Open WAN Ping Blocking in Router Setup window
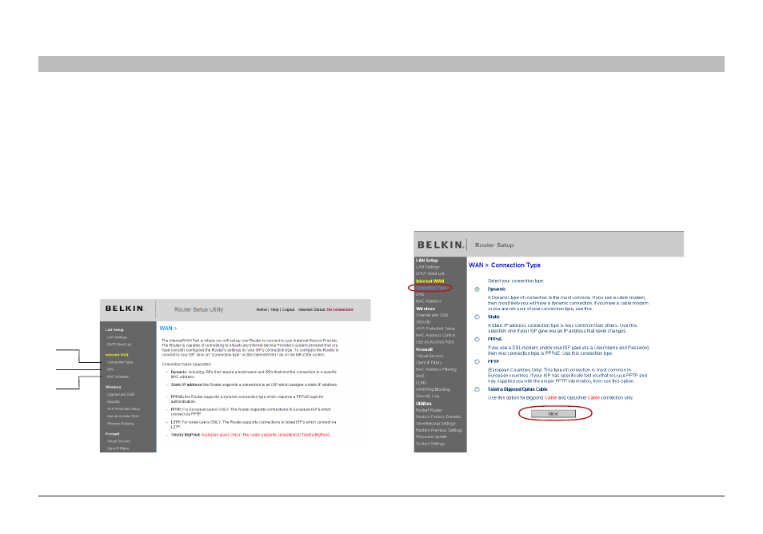763x534 pixels. [433, 389]
